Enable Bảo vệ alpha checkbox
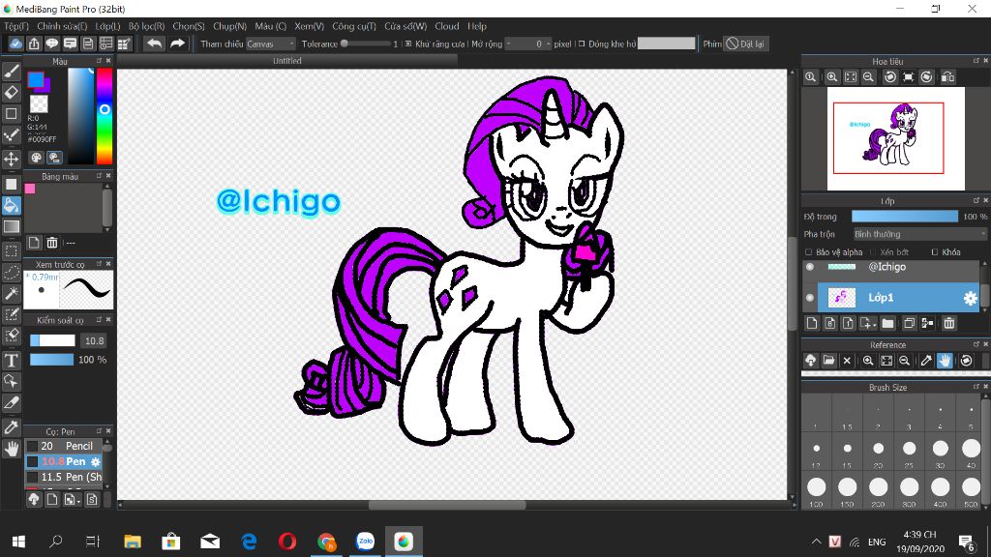The width and height of the screenshot is (991, 557). pos(808,252)
